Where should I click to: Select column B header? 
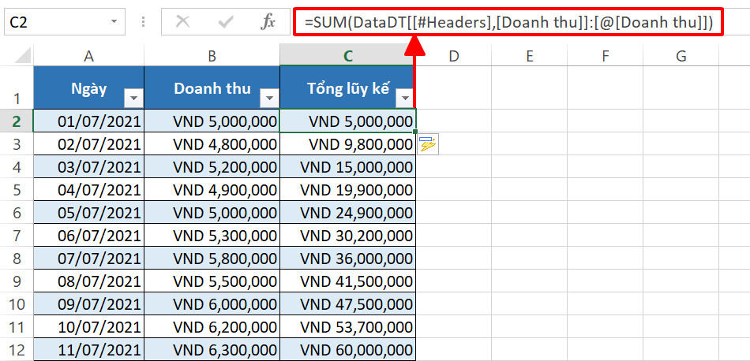pyautogui.click(x=212, y=56)
